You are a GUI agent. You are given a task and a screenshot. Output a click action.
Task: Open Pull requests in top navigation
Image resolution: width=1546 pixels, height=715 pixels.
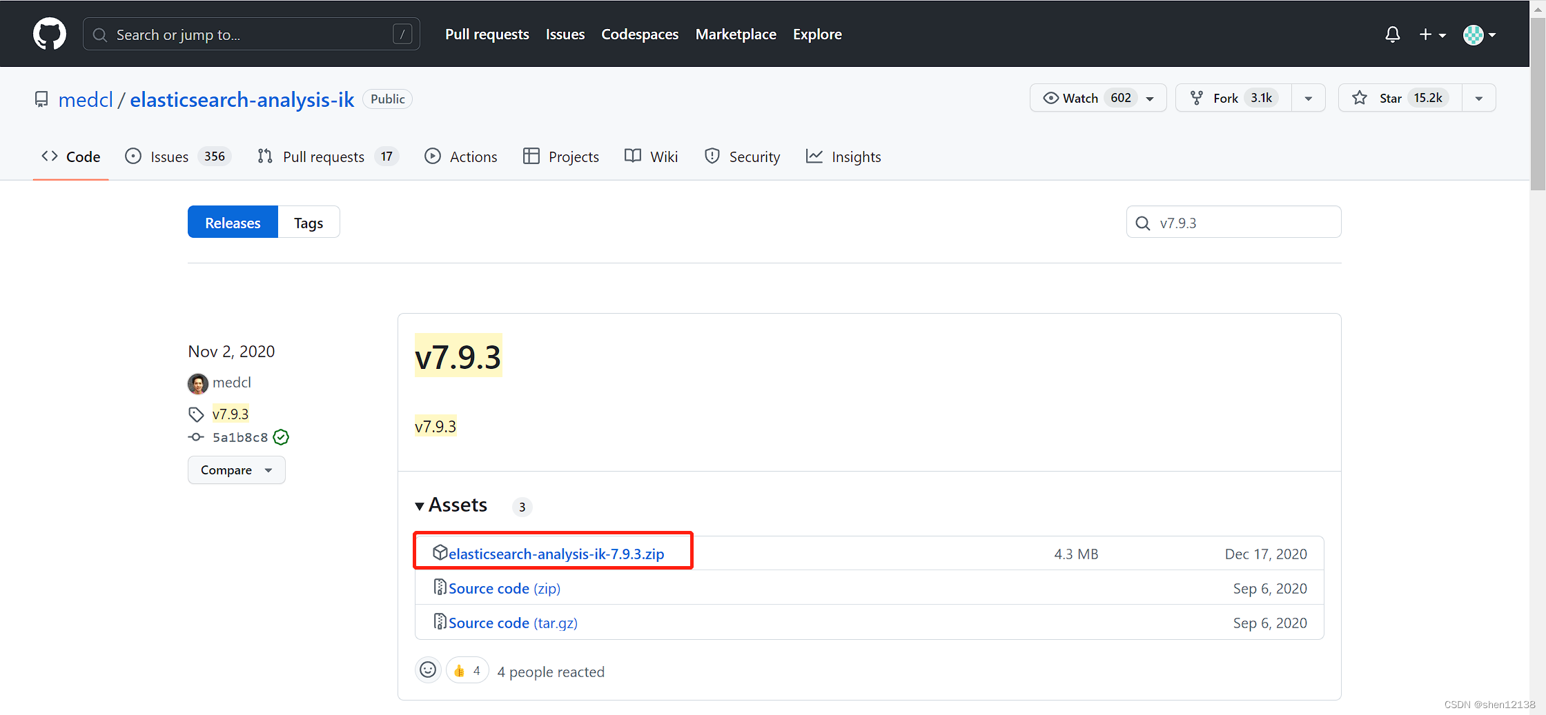point(487,34)
